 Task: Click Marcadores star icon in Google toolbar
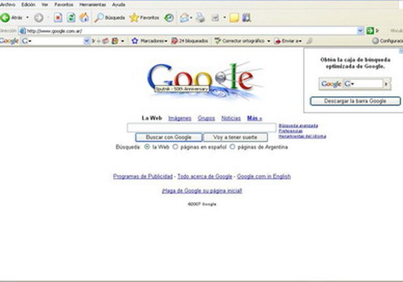[135, 41]
